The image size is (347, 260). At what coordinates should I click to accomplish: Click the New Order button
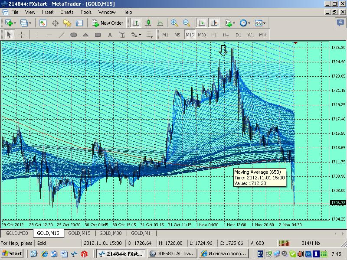(108, 23)
